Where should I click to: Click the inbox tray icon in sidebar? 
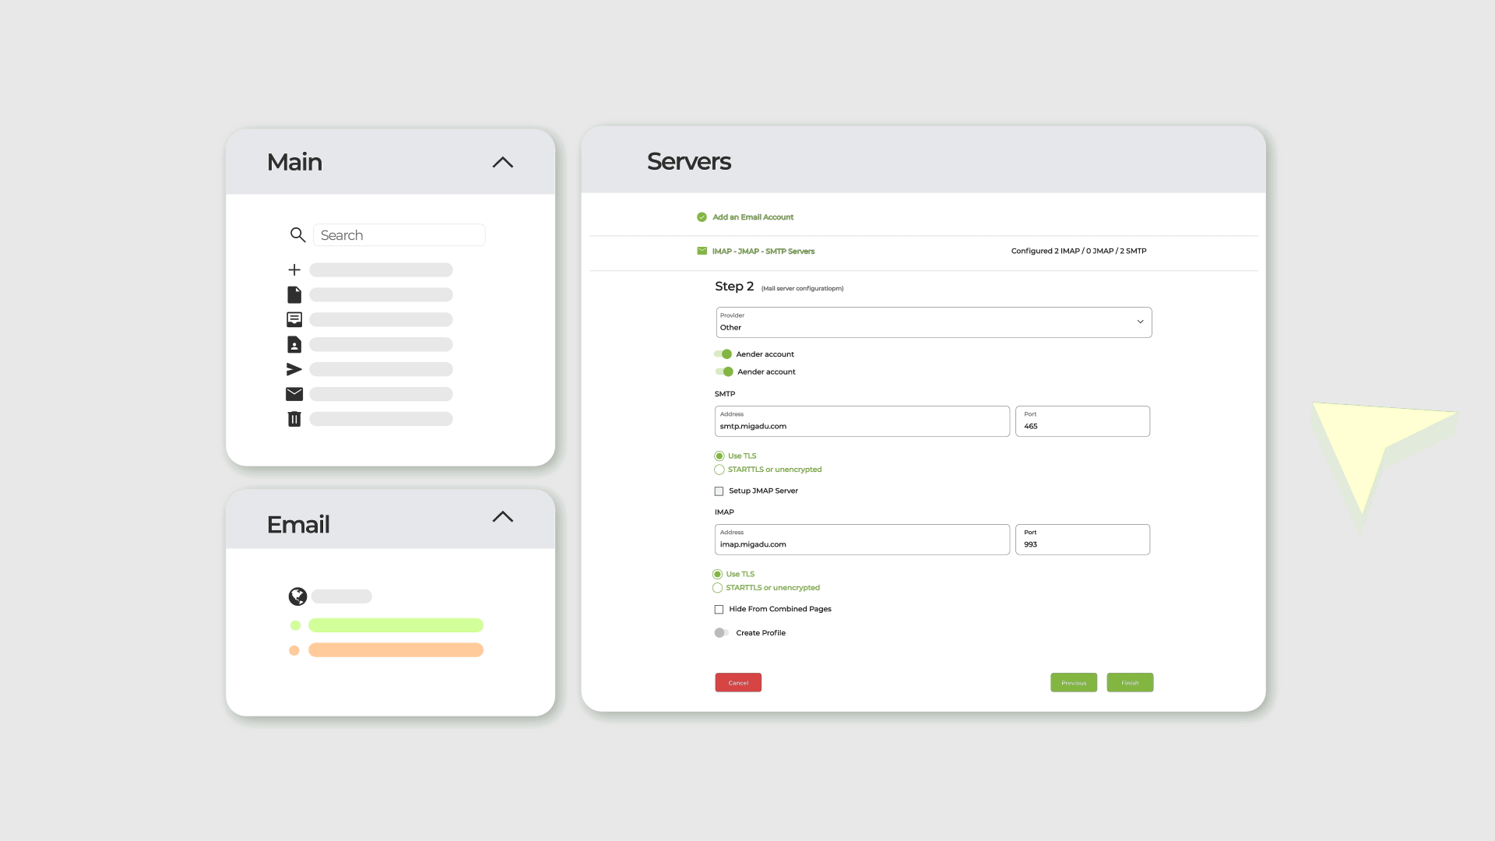pyautogui.click(x=294, y=319)
